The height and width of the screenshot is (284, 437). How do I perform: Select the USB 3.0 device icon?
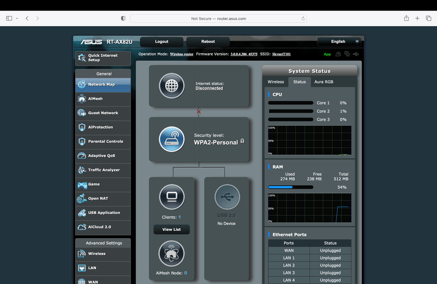click(x=227, y=197)
